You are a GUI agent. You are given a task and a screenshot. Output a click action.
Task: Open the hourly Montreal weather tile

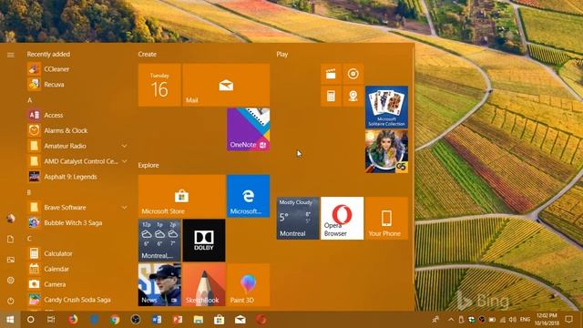pyautogui.click(x=159, y=241)
